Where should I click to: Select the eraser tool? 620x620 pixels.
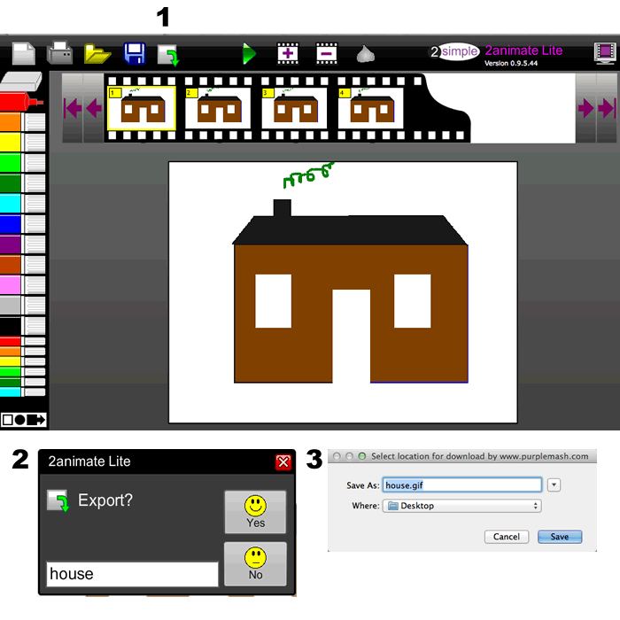coord(22,81)
